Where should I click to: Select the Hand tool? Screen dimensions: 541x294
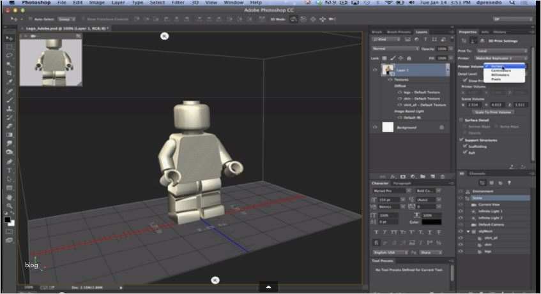click(x=10, y=197)
